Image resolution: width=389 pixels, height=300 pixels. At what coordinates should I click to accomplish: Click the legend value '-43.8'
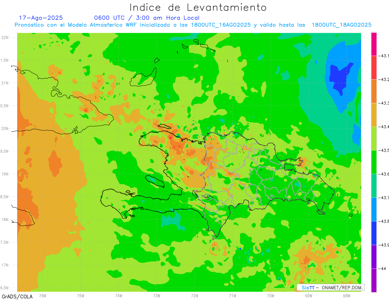click(x=383, y=221)
